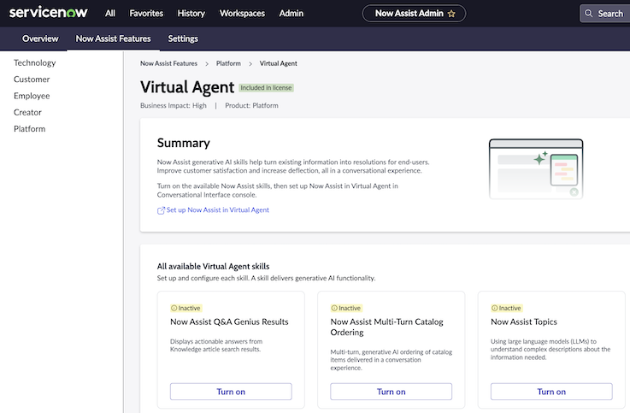Screen dimensions: 630x413
Task: Select Creator in the sidebar
Action: [27, 112]
